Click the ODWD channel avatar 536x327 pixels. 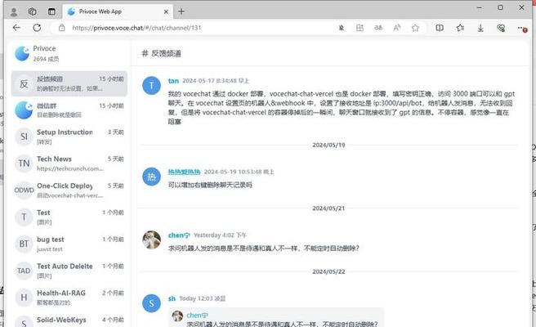point(24,190)
